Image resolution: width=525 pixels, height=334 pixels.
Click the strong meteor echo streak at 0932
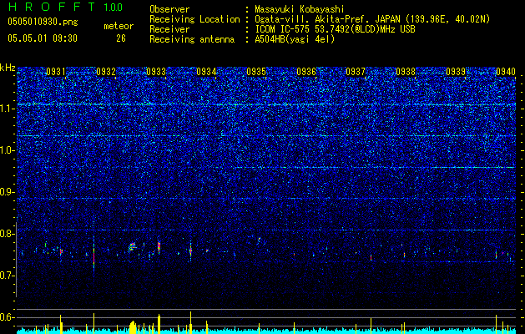[x=93, y=255]
